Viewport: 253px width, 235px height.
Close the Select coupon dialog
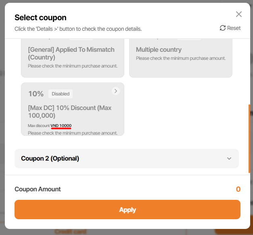[x=239, y=14]
